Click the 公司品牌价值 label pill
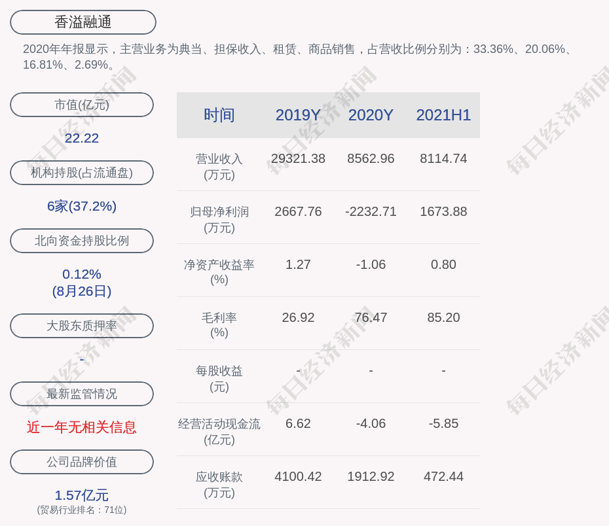Screen dimensions: 609x526 pyautogui.click(x=82, y=462)
